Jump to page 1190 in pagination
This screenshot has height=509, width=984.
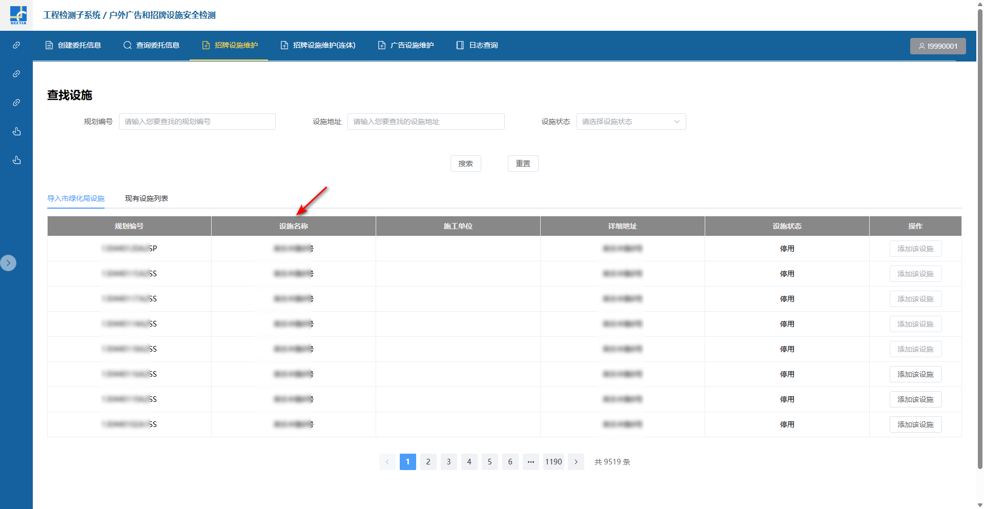point(553,462)
